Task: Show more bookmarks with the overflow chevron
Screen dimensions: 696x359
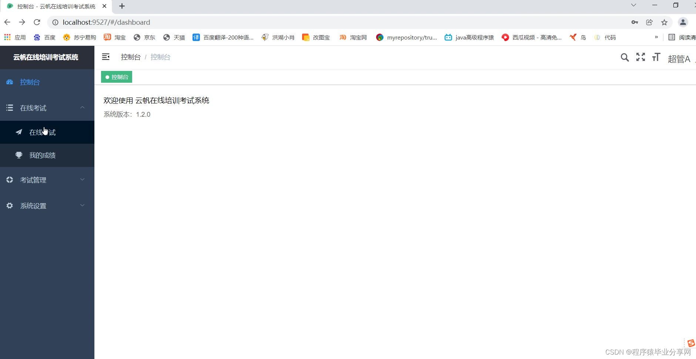Action: (x=656, y=37)
